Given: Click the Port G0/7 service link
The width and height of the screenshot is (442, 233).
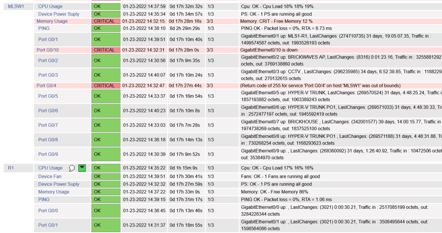Looking at the screenshot, I should click(48, 125).
